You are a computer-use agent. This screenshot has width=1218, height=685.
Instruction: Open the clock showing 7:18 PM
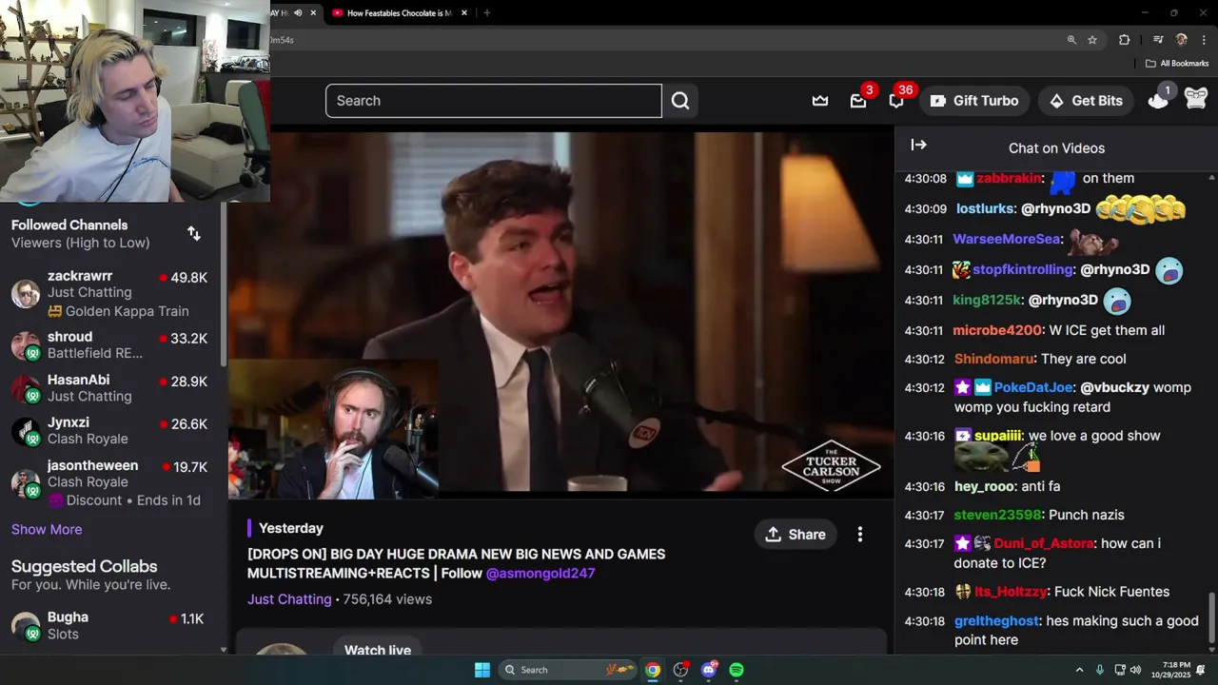(x=1170, y=670)
